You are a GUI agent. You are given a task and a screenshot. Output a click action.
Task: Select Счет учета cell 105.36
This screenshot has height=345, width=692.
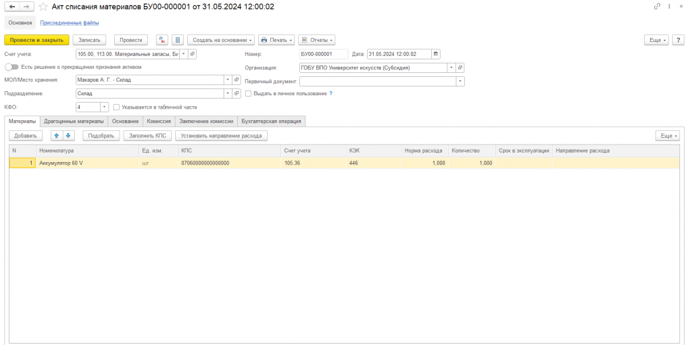coord(314,163)
